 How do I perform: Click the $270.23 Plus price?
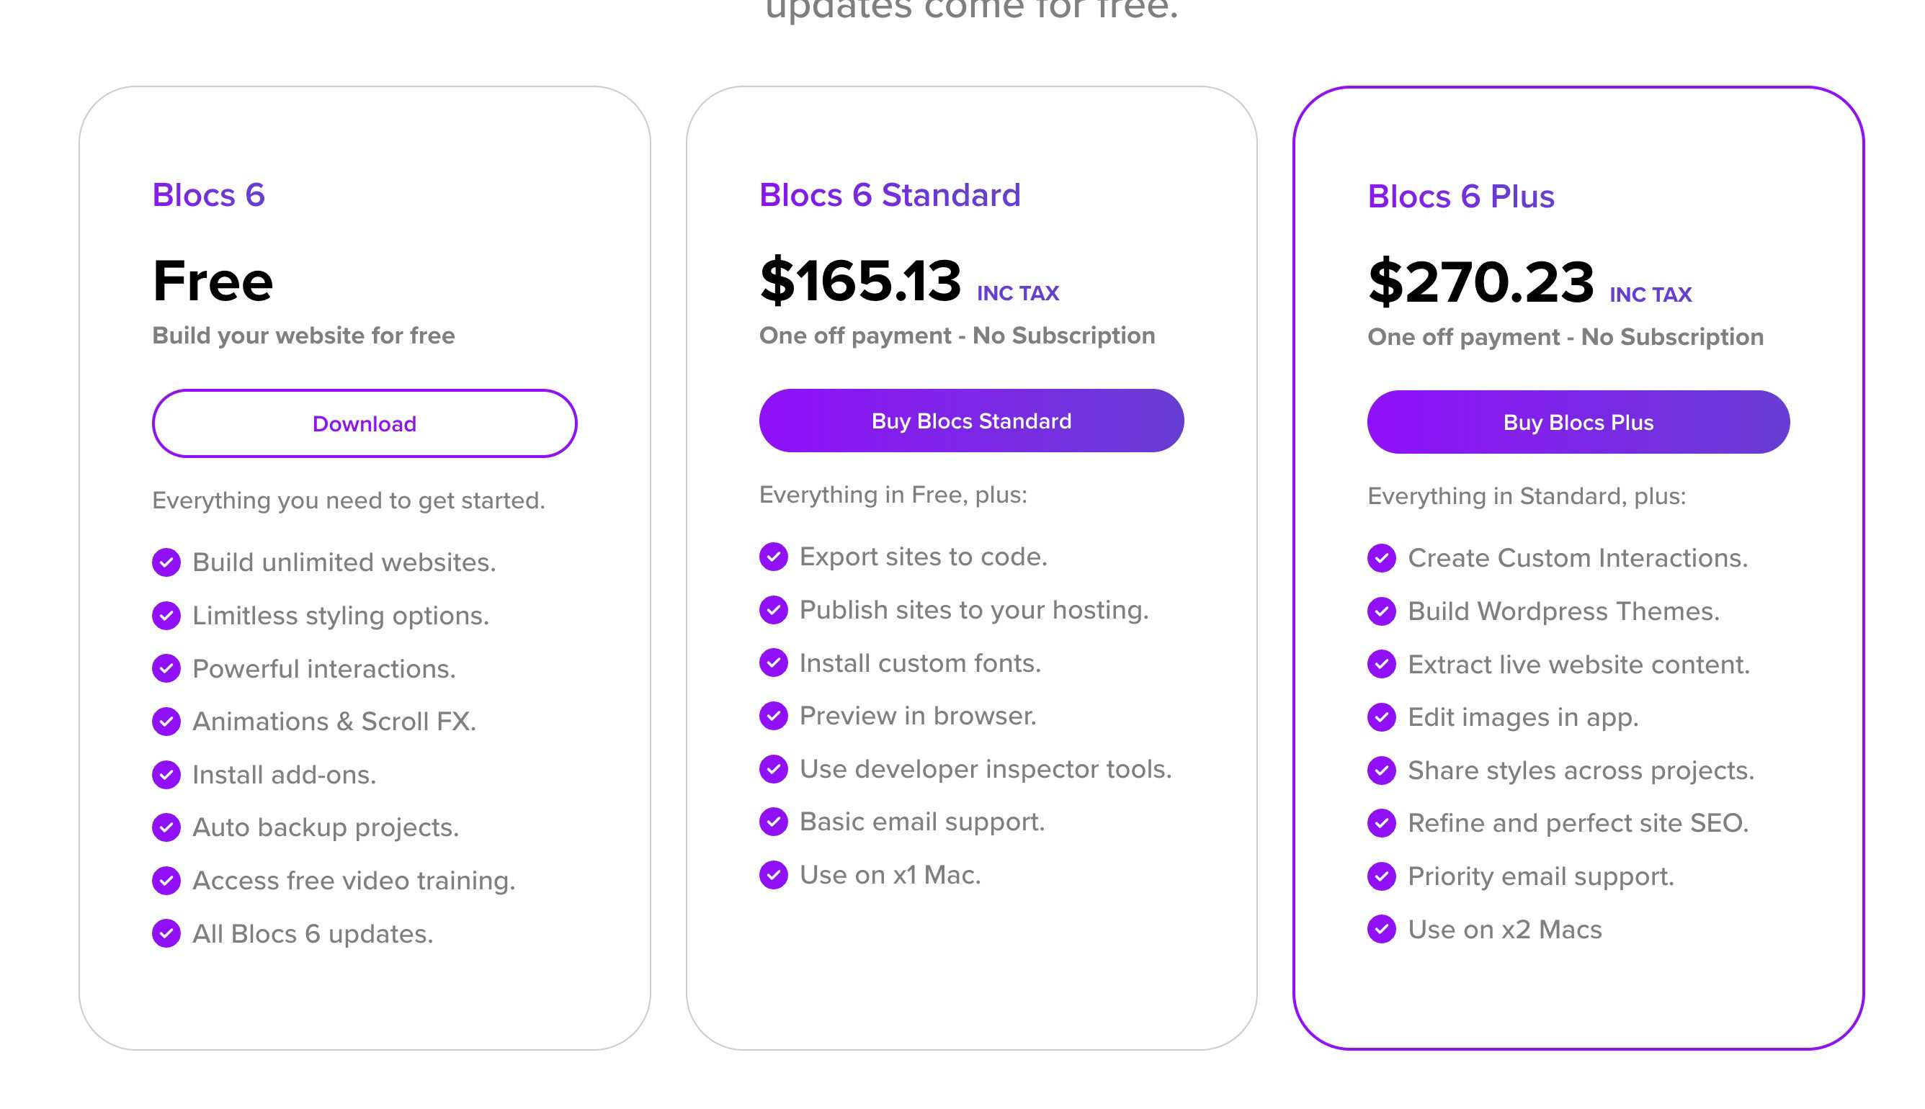[1480, 282]
